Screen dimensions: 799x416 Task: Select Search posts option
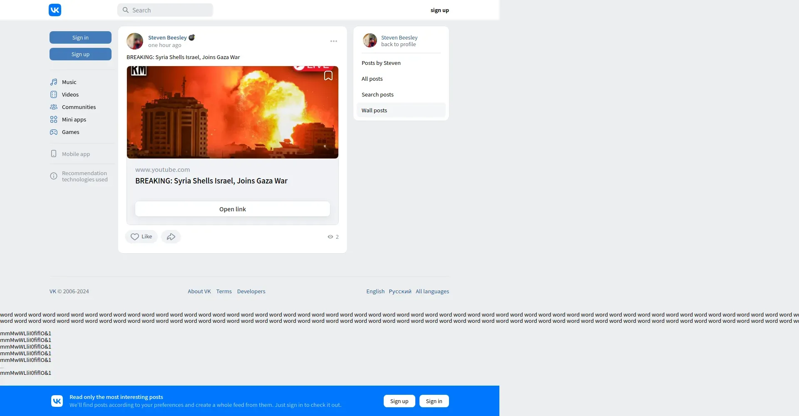coord(401,94)
